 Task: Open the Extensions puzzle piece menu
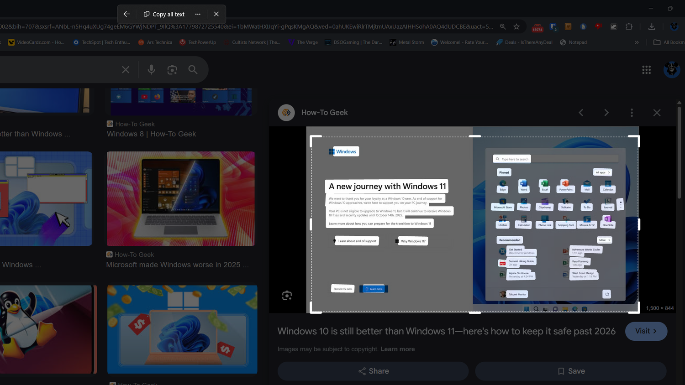click(629, 26)
